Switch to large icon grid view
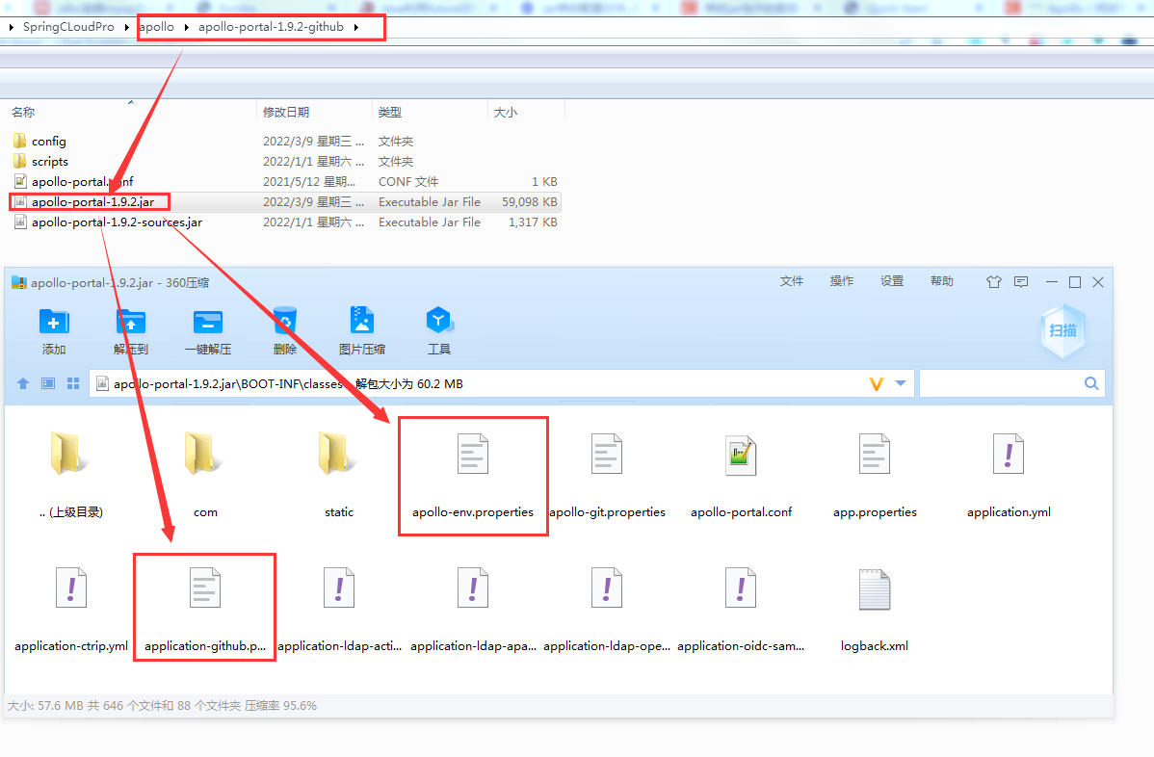 point(73,383)
